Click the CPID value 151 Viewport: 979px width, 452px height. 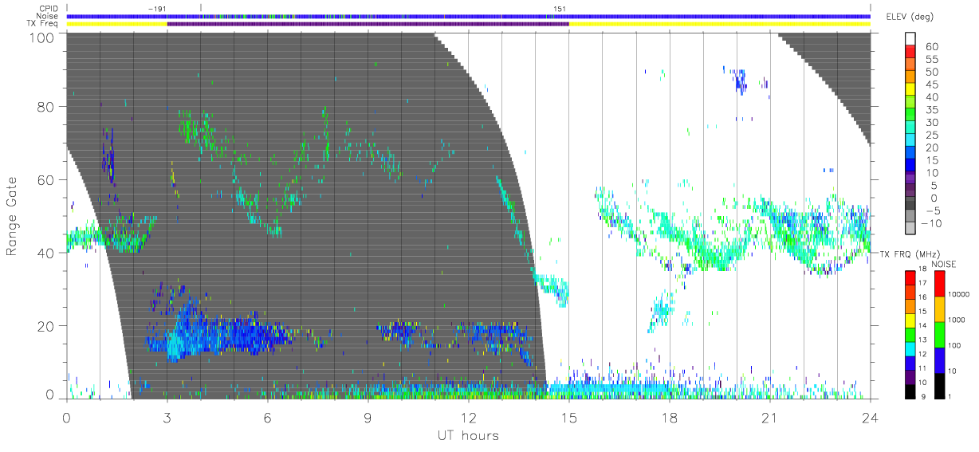(x=560, y=9)
